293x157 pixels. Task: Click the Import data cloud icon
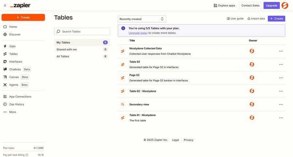click(249, 18)
